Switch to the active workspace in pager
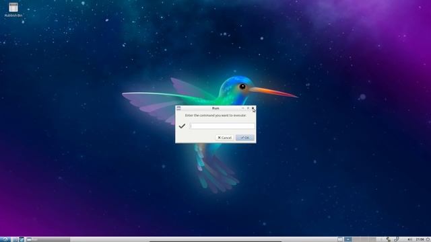The image size is (431, 242). 348,239
